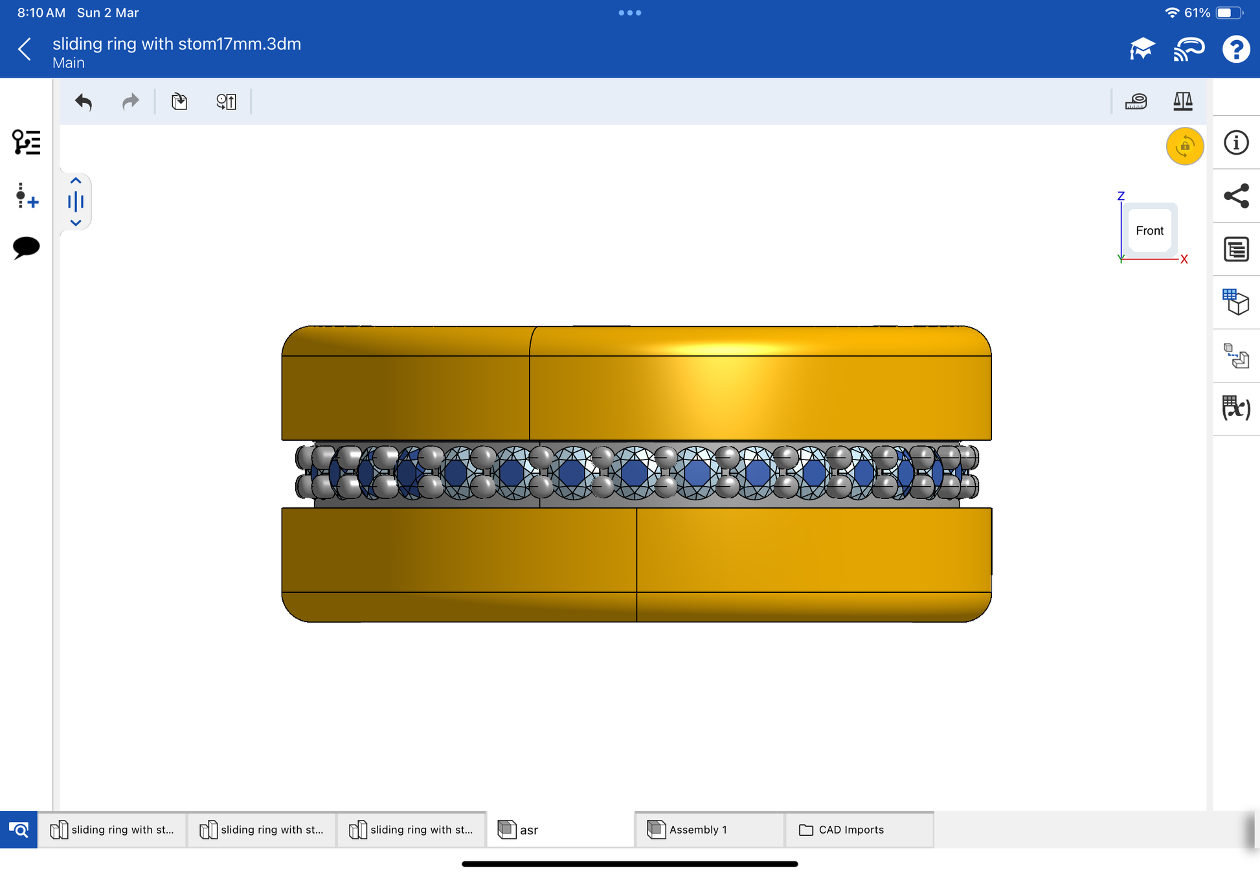Select the measure tape tool
The image size is (1260, 875).
click(1136, 102)
